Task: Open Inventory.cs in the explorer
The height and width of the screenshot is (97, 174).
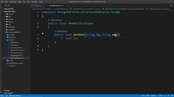Action: [14, 45]
